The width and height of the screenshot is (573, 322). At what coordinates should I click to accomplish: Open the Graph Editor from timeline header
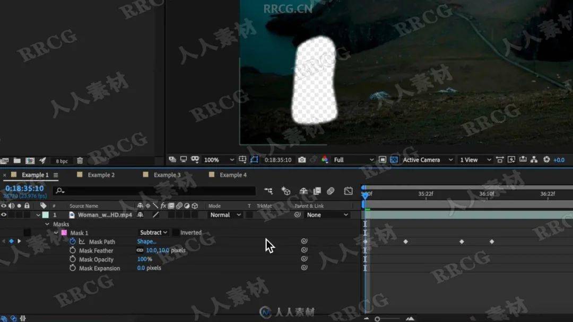pos(348,191)
